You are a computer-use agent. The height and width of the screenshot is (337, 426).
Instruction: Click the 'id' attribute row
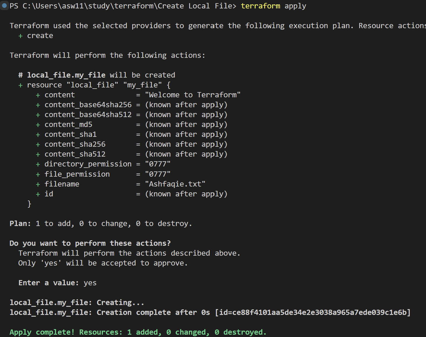tap(132, 194)
